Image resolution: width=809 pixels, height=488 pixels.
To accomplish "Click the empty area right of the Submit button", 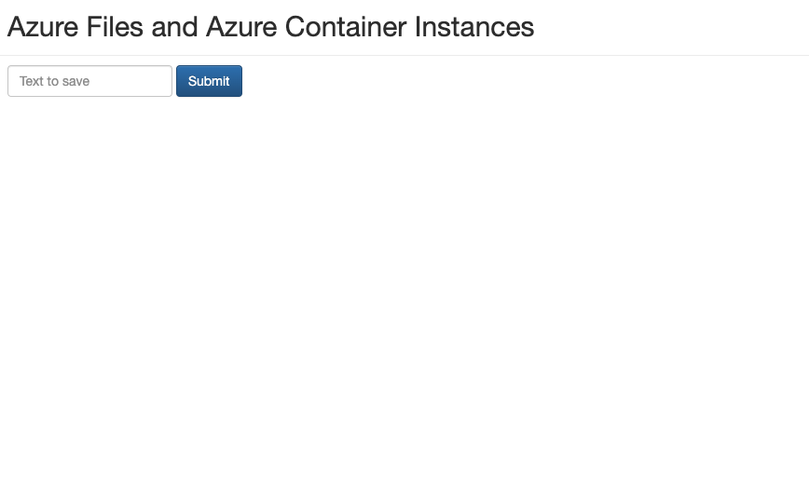I will click(x=516, y=81).
